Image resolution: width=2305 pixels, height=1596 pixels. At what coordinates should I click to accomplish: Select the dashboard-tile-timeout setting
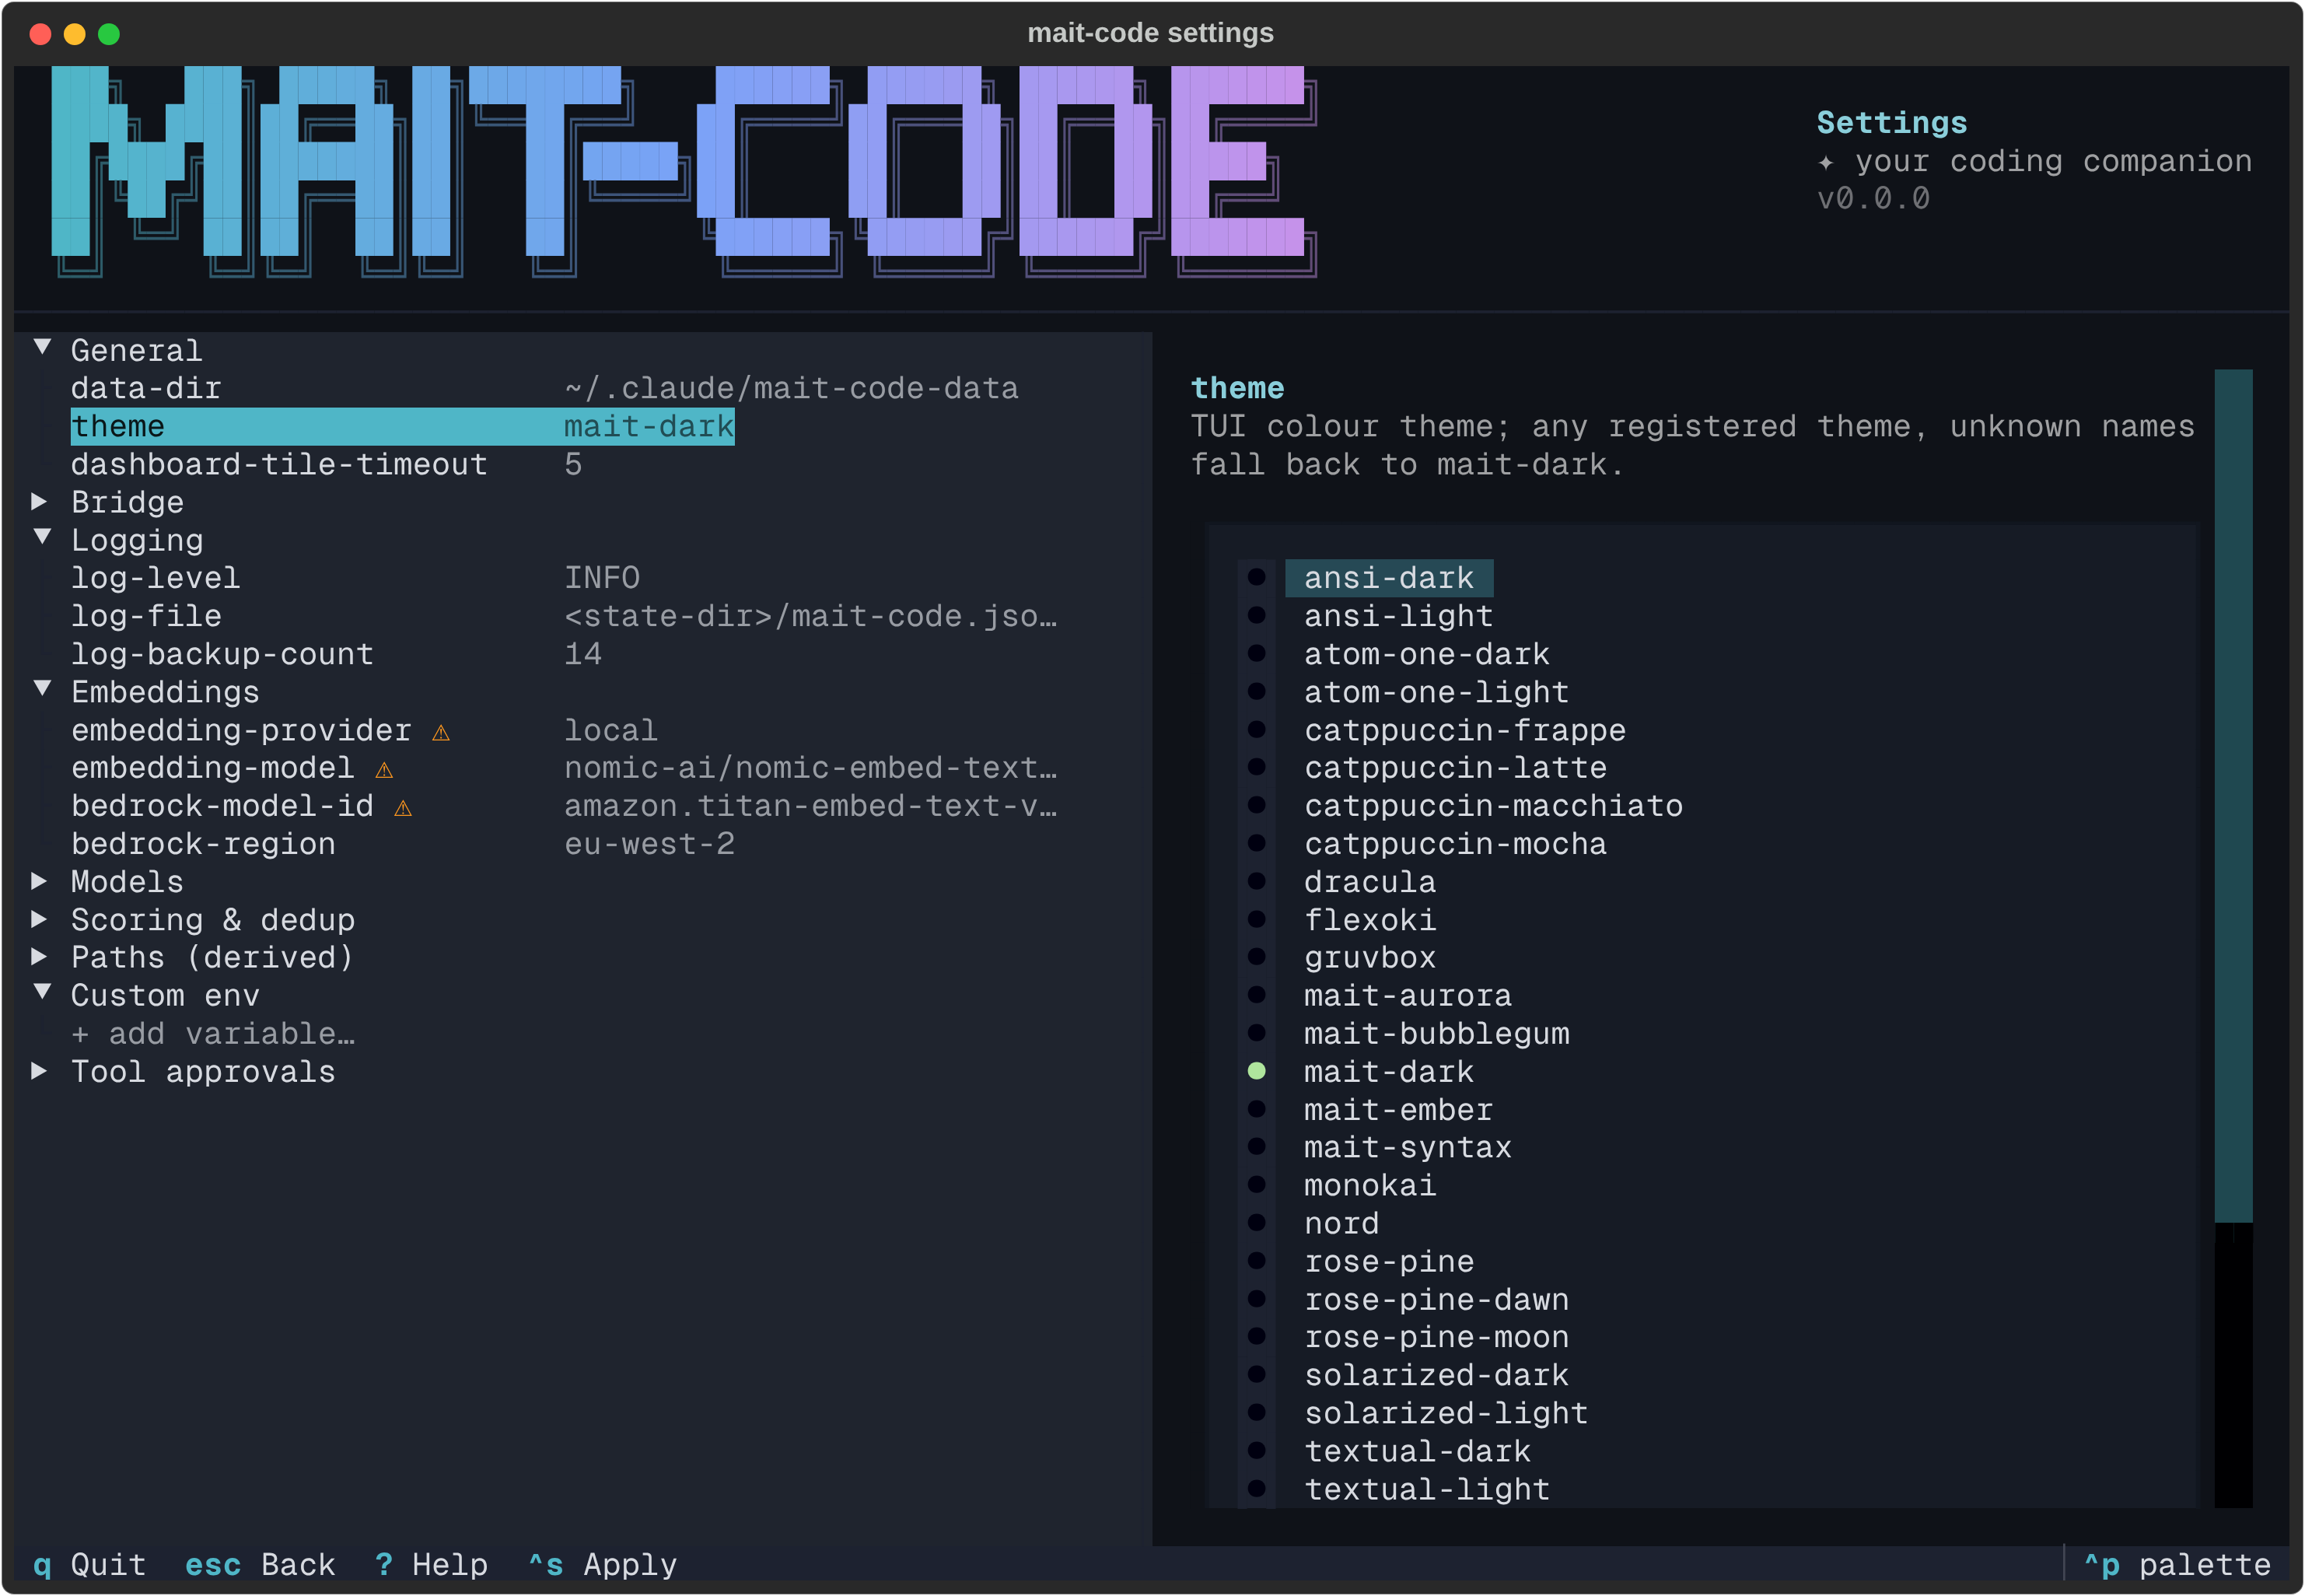point(326,464)
